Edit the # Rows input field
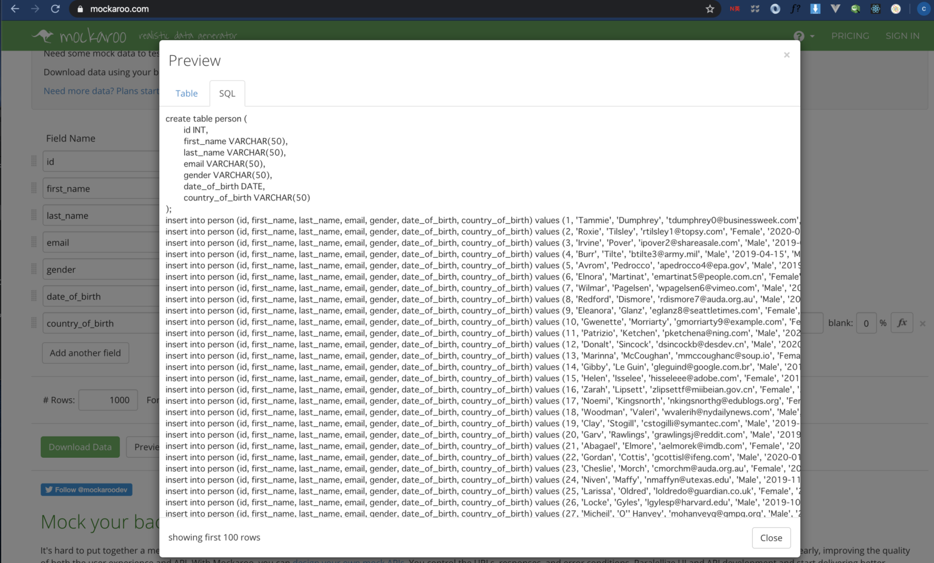 [108, 399]
